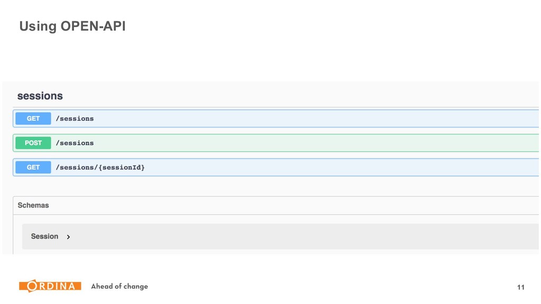The height and width of the screenshot is (304, 541).
Task: Expand the /sessions/{sessionId} operation bar
Action: [x=276, y=167]
